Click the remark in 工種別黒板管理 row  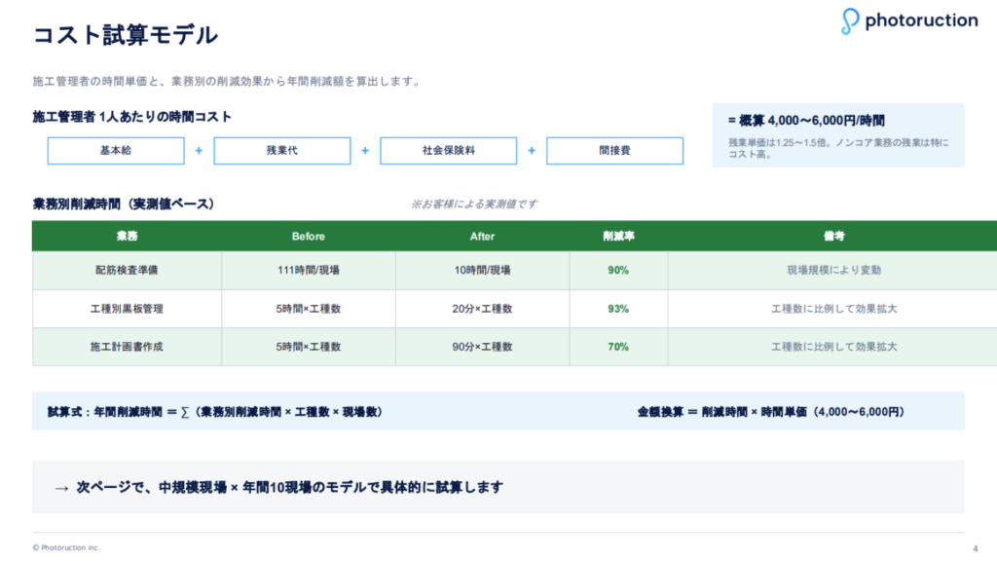tap(833, 309)
